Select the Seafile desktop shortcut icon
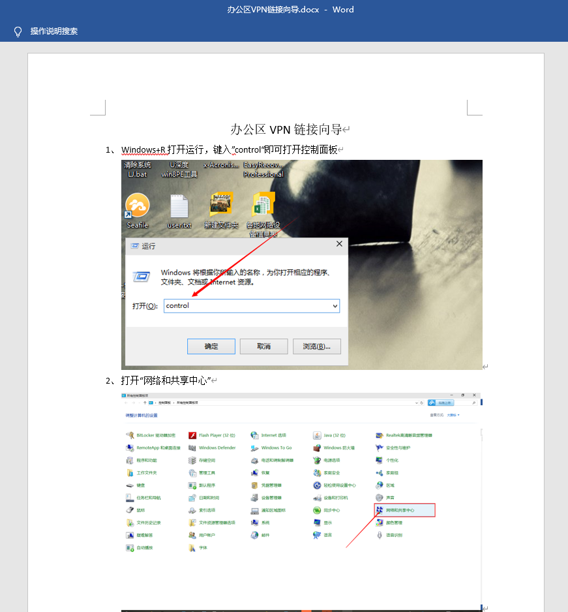The width and height of the screenshot is (568, 612). click(138, 206)
